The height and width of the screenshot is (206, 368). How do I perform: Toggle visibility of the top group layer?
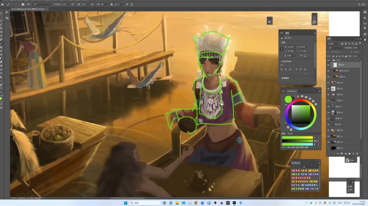coord(328,60)
